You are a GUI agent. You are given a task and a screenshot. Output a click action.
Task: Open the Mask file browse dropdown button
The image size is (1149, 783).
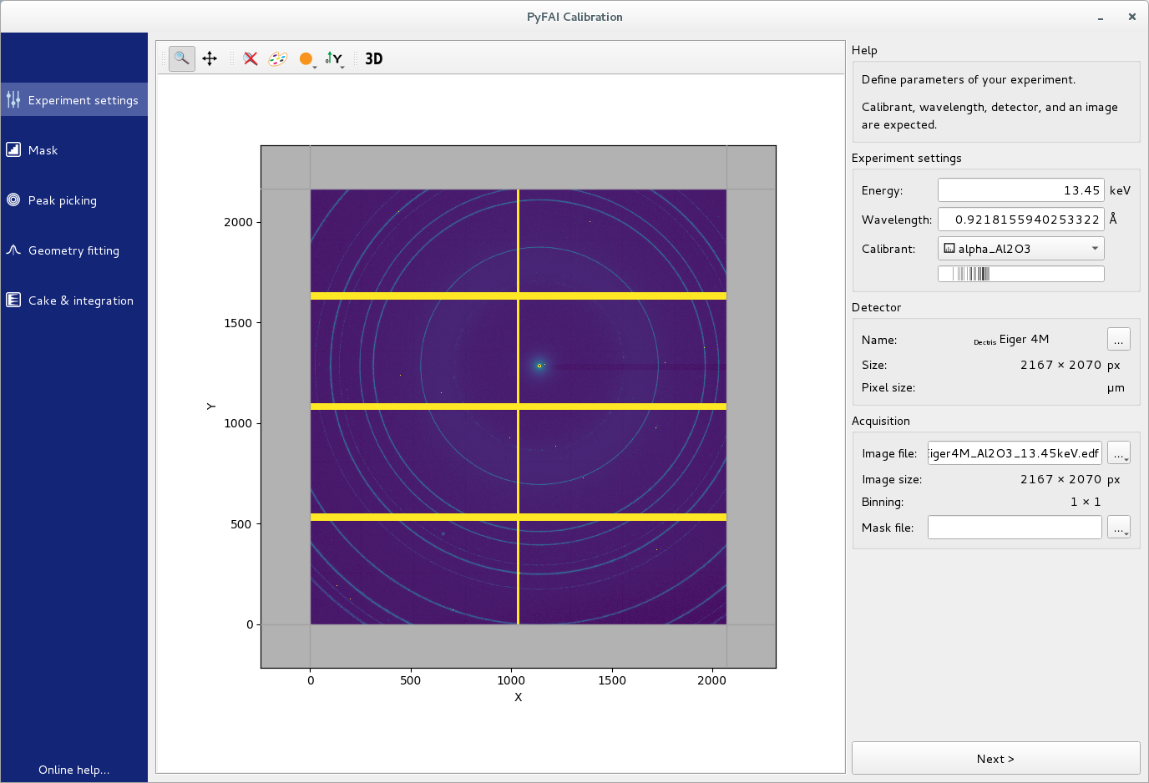click(x=1118, y=528)
